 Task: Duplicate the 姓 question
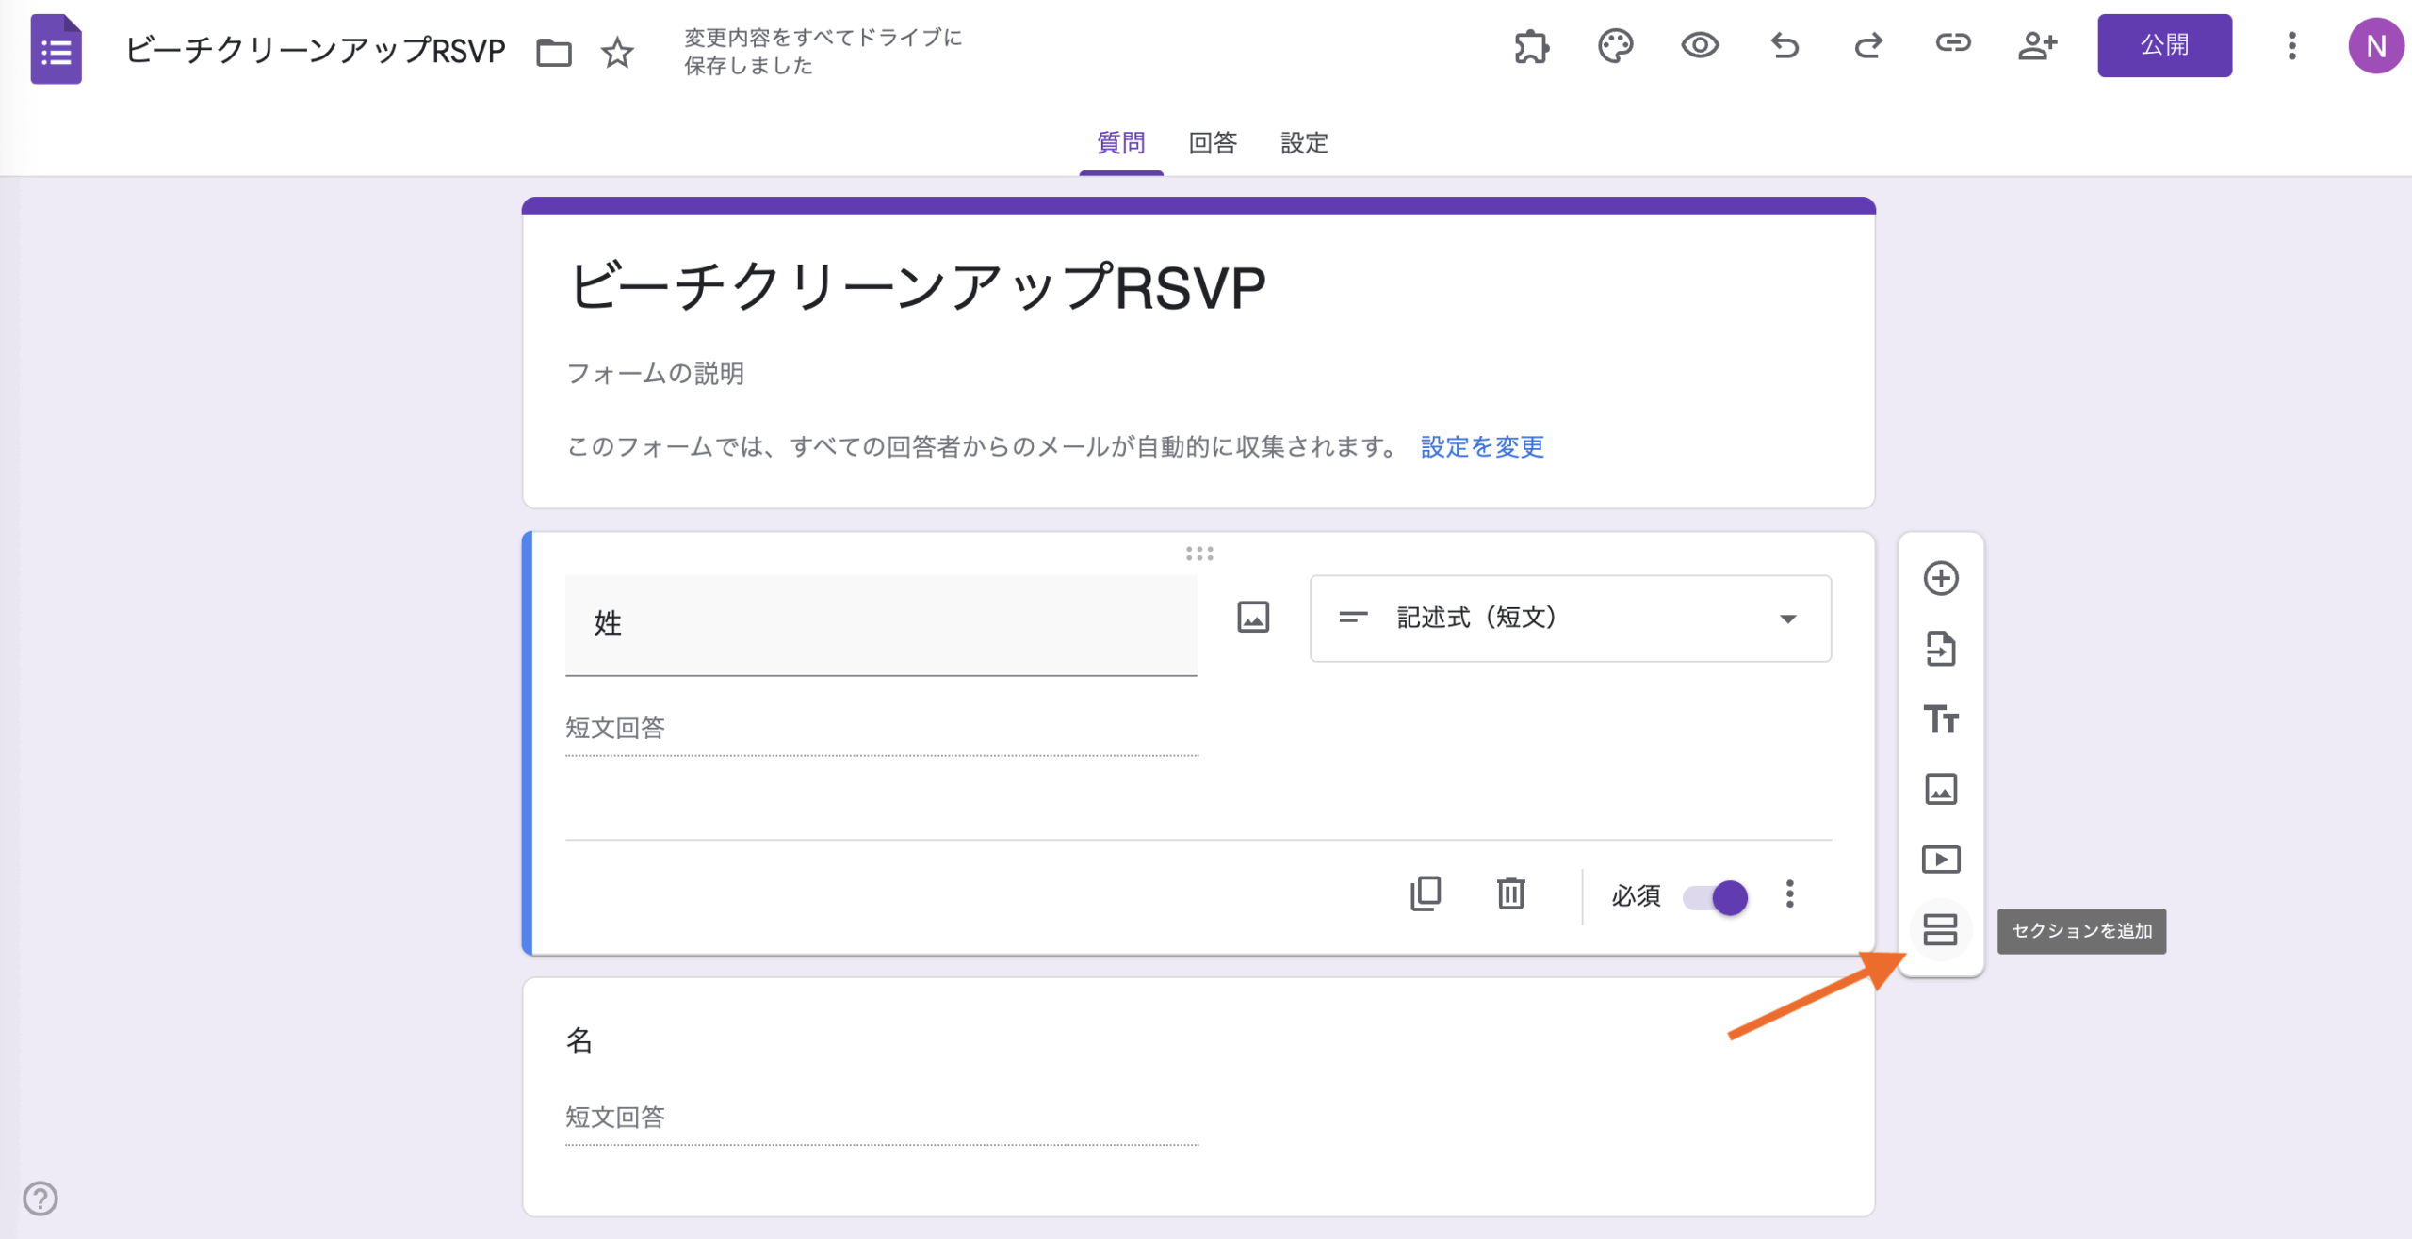point(1426,893)
